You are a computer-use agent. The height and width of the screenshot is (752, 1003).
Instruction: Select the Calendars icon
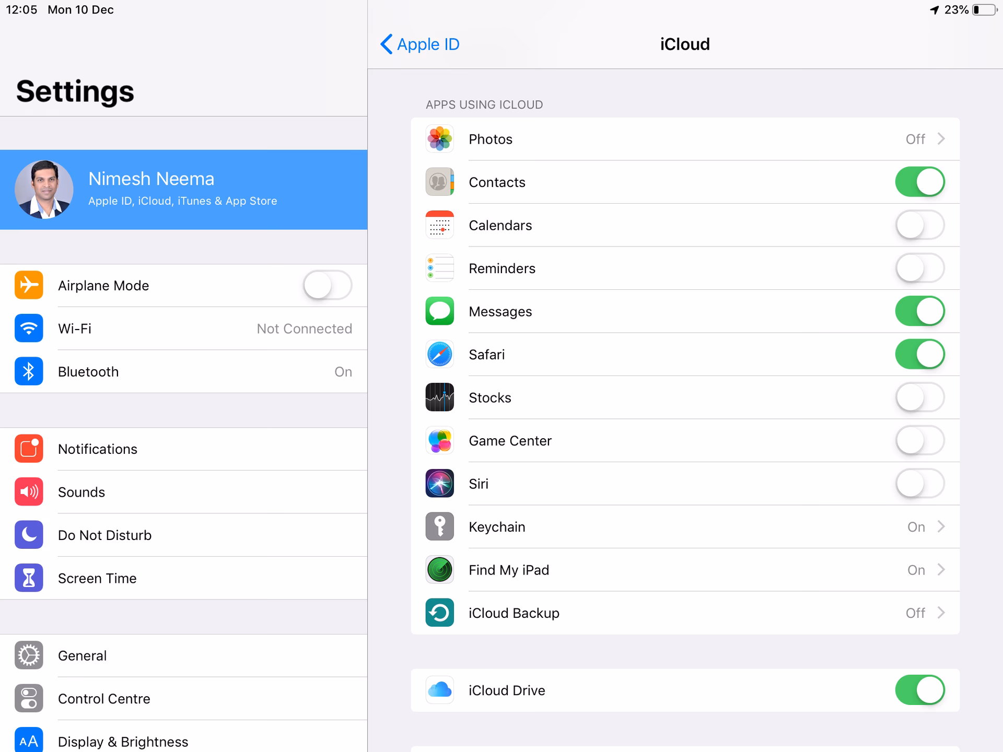point(439,225)
